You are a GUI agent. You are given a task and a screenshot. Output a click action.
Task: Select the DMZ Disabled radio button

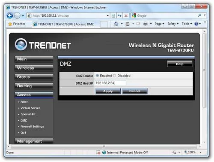tap(114, 76)
